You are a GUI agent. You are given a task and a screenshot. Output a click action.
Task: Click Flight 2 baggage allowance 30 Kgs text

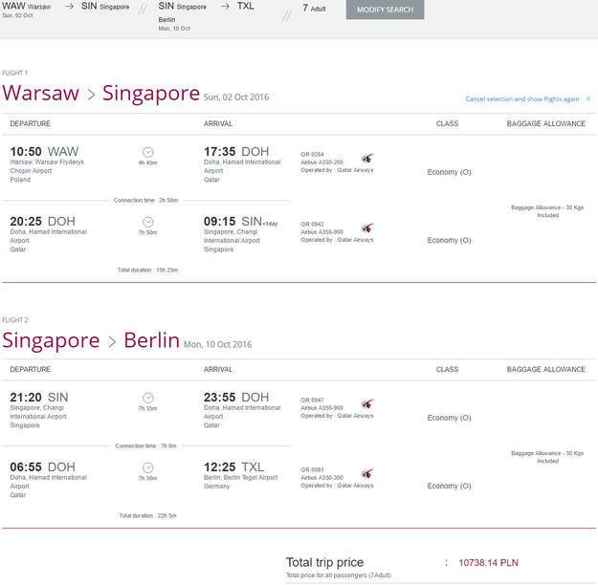coord(547,457)
